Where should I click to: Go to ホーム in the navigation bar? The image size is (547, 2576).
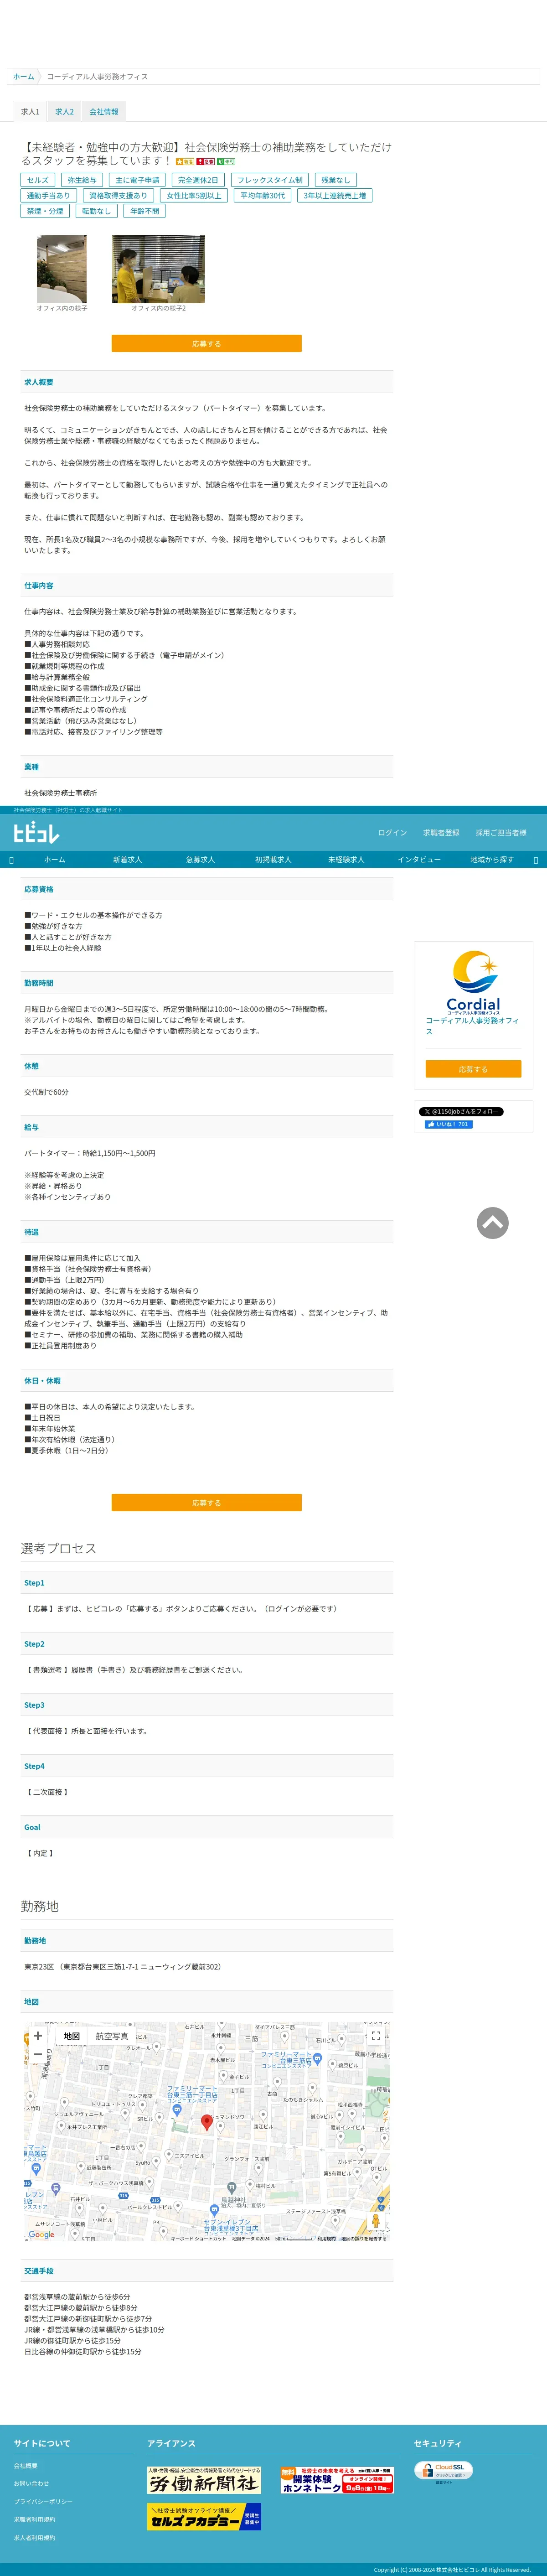coord(55,860)
